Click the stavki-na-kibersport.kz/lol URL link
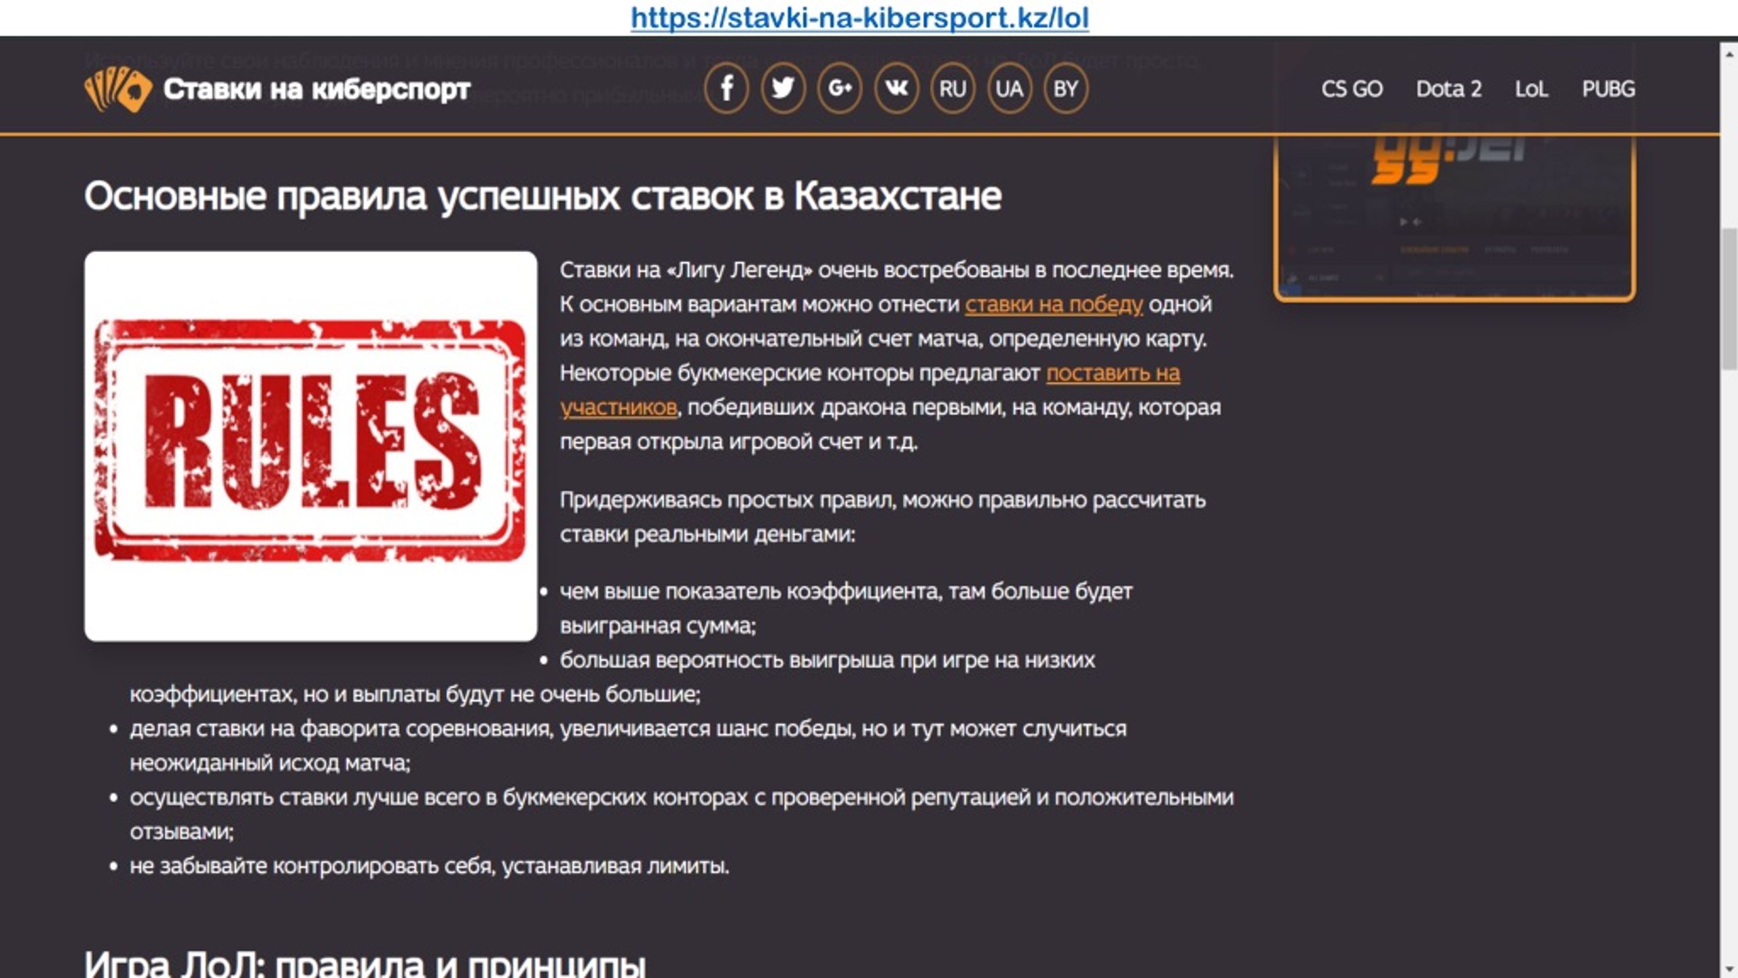This screenshot has width=1738, height=978. pos(859,18)
